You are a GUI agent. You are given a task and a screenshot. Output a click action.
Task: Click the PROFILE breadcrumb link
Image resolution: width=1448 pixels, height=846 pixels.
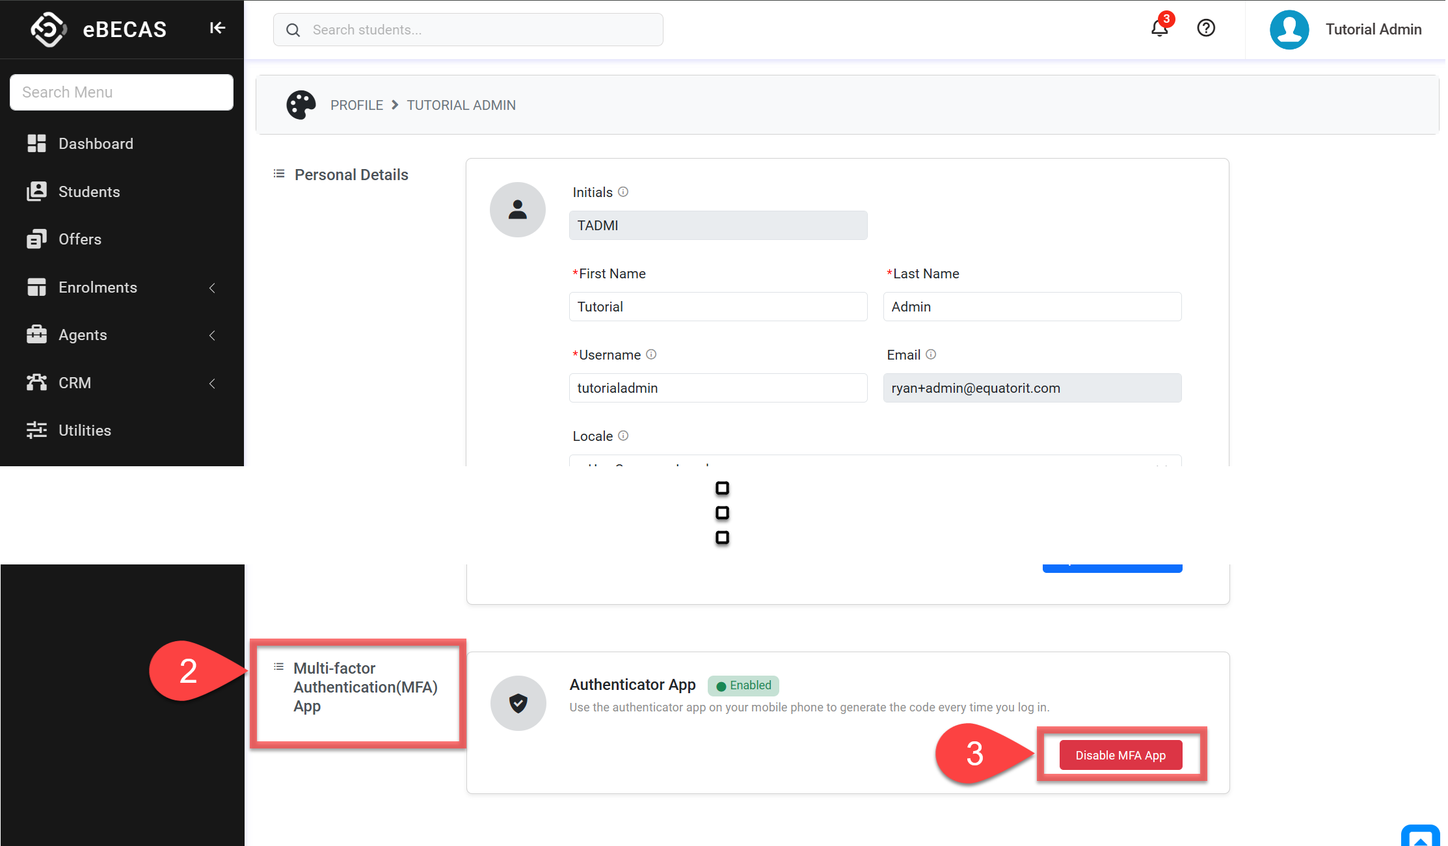click(356, 105)
